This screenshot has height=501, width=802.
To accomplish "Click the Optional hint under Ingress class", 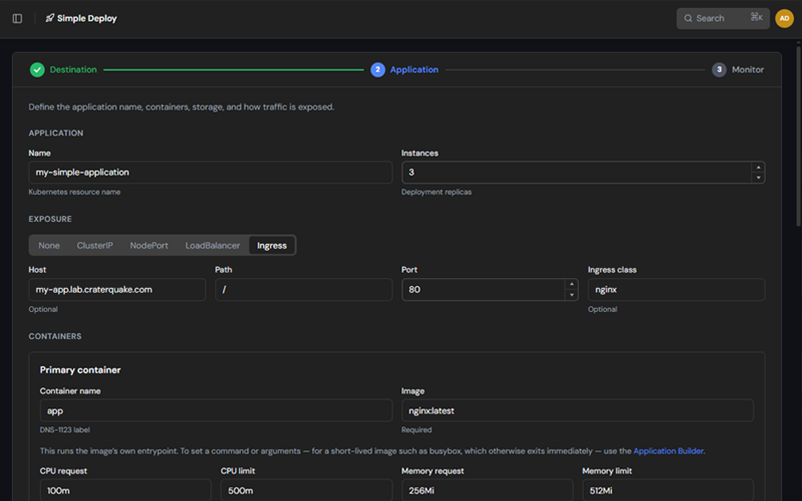I will pyautogui.click(x=602, y=309).
